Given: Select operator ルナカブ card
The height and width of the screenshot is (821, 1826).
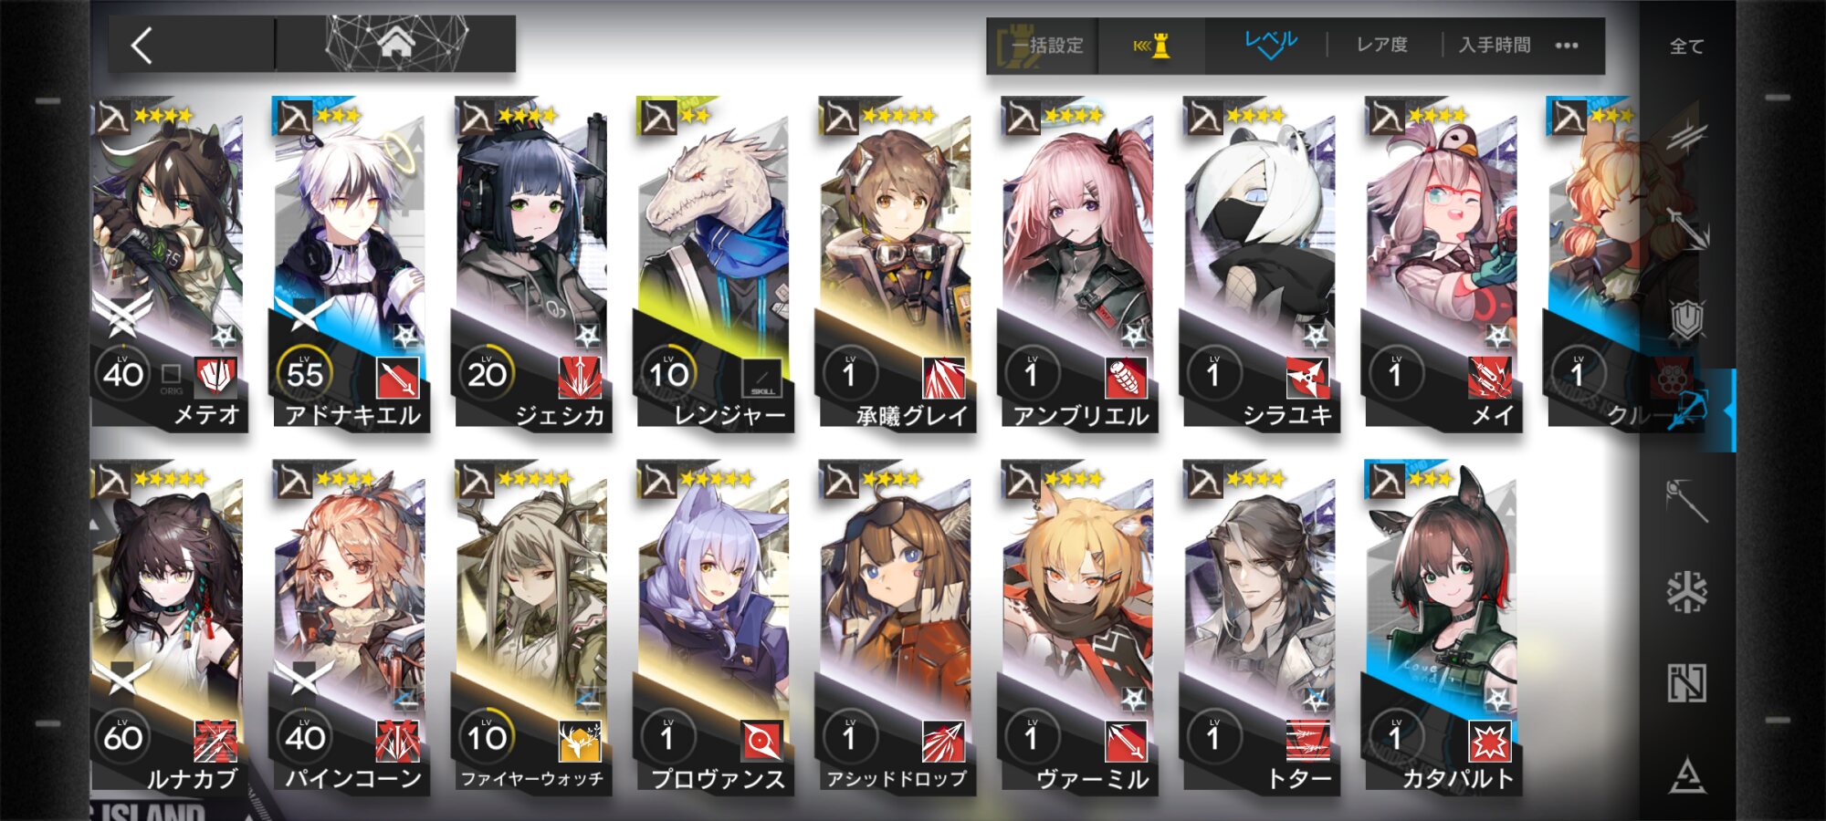Looking at the screenshot, I should [169, 628].
